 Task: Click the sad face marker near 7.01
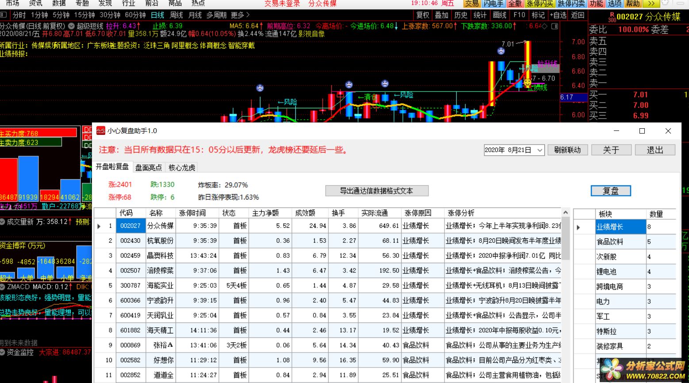[501, 51]
